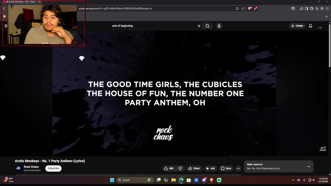Start voice search with the microphone
The width and height of the screenshot is (331, 186).
pos(219,26)
